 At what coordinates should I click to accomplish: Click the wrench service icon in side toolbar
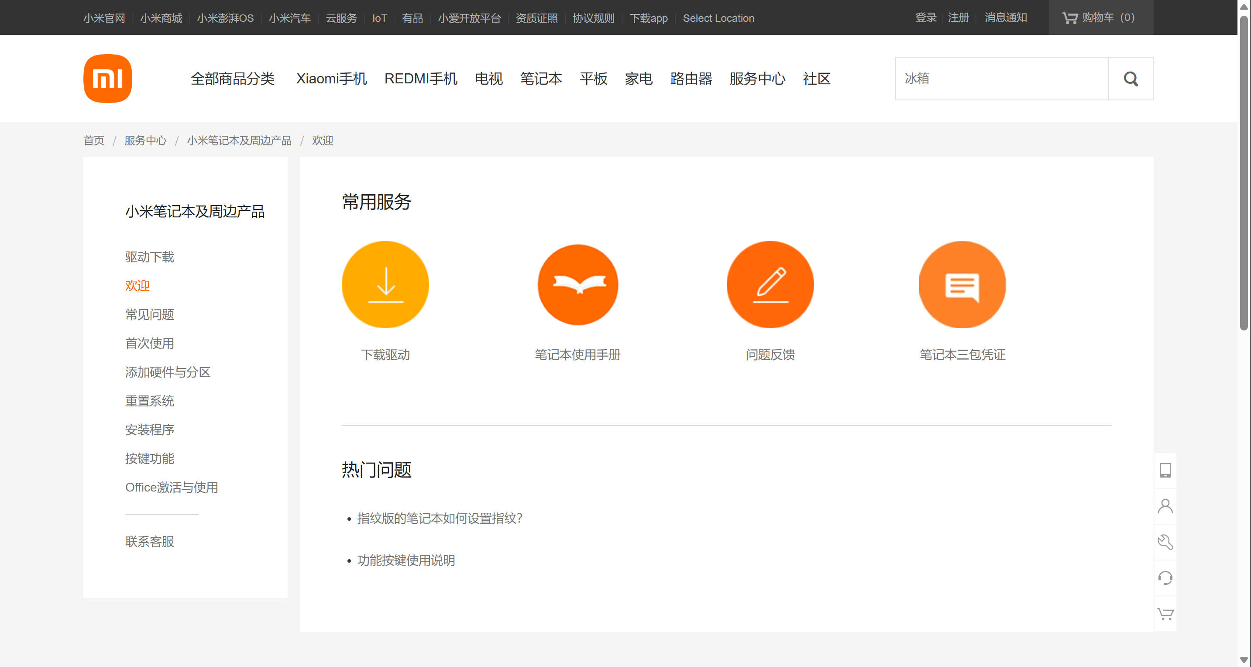1165,542
